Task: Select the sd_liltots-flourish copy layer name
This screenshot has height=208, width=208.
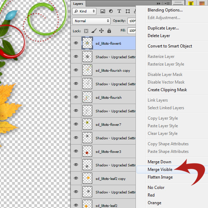Action: (113, 71)
